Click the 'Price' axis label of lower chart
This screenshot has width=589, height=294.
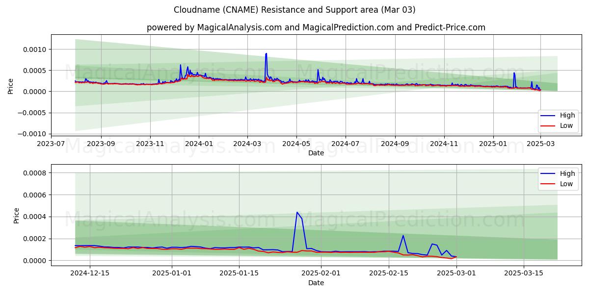coord(17,216)
